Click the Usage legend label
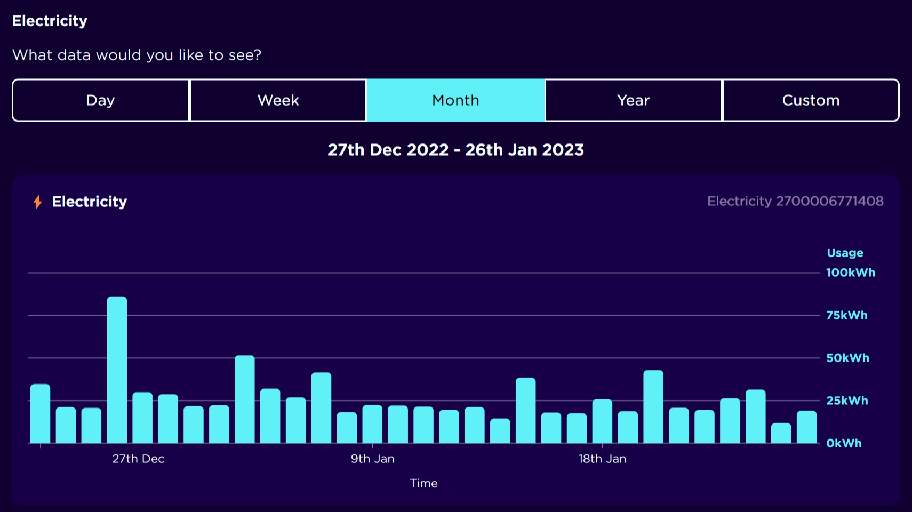The image size is (912, 512). point(845,253)
